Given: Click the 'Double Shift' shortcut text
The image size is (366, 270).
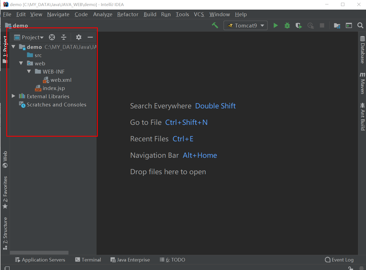Looking at the screenshot, I should (x=215, y=106).
